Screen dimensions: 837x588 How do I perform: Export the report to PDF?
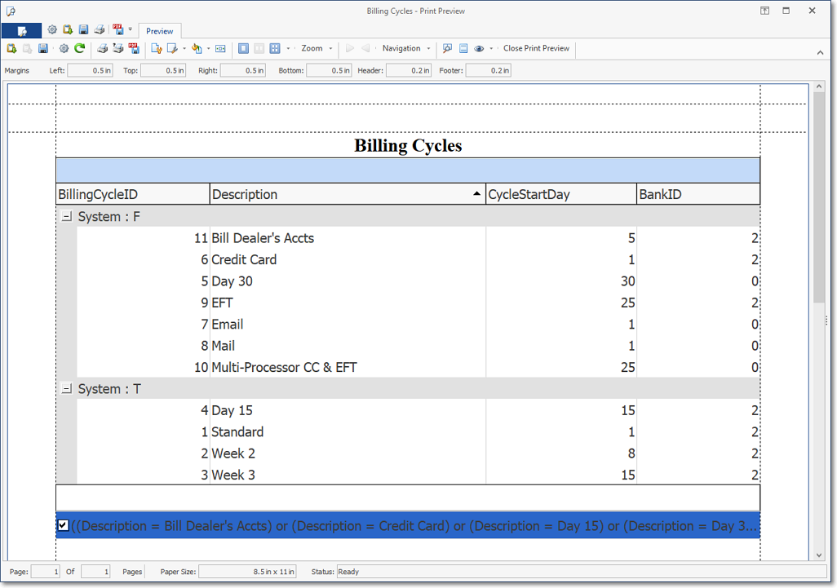(135, 48)
